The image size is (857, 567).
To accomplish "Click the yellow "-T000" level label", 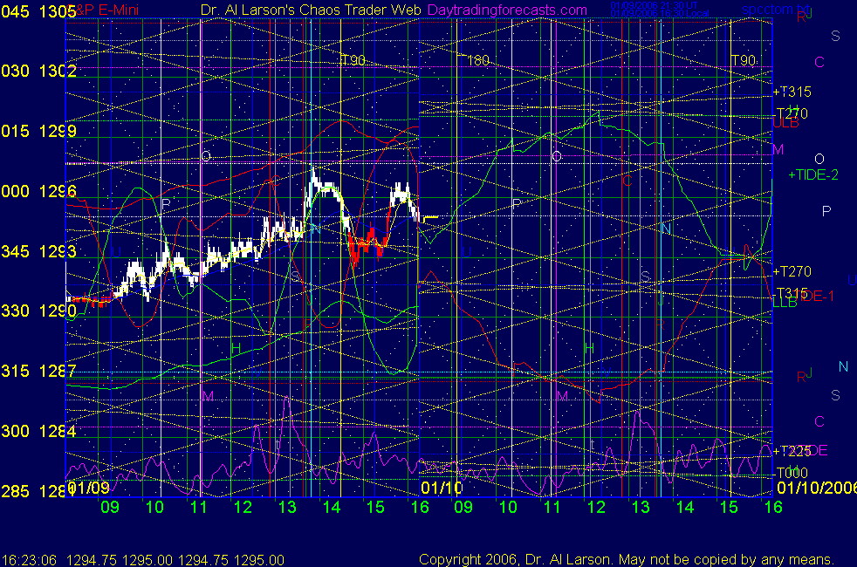I will tap(792, 473).
